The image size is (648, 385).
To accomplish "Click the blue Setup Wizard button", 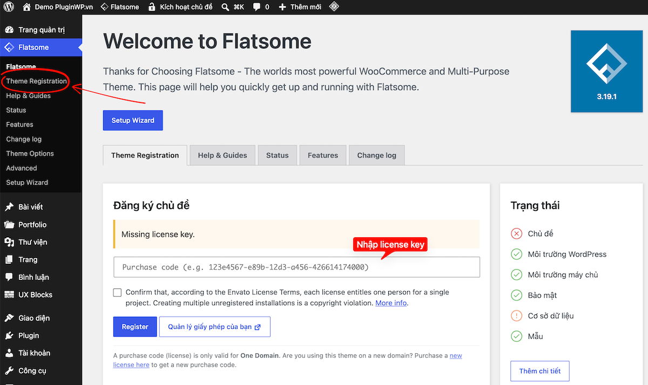I will click(133, 120).
